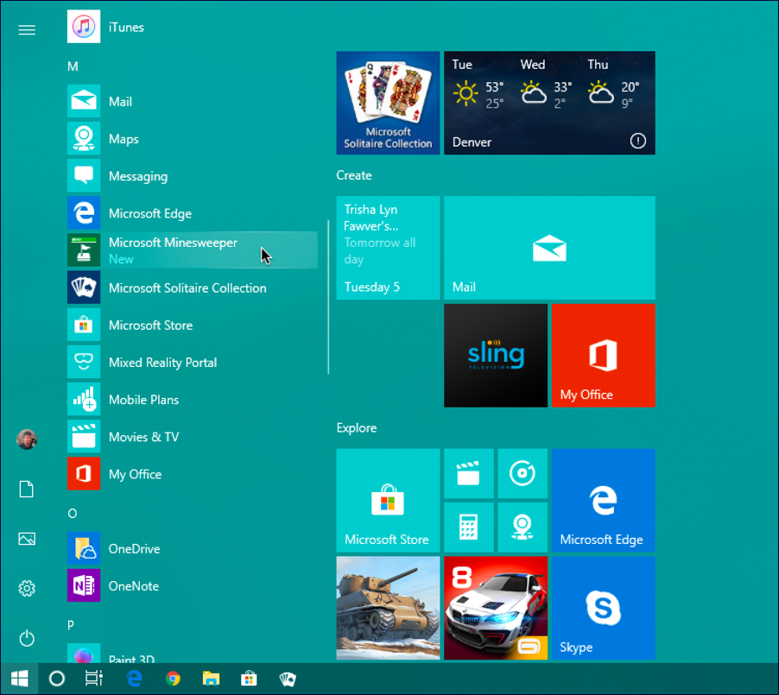The image size is (779, 695).
Task: Click the P letter group header
Action: pyautogui.click(x=71, y=625)
